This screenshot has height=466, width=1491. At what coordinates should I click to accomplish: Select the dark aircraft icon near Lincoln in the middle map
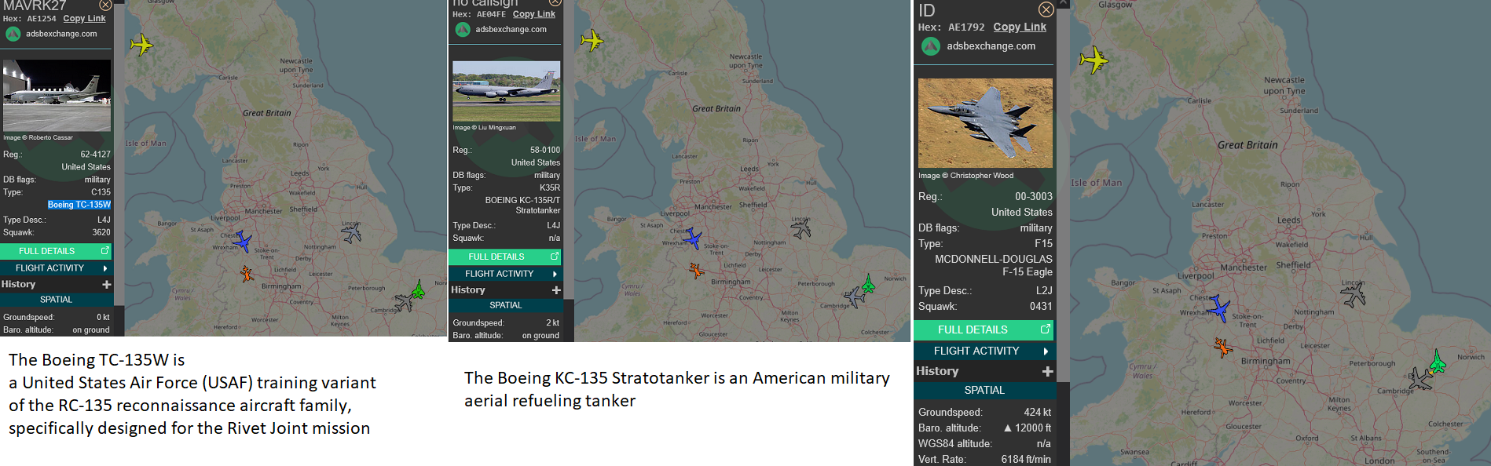800,228
